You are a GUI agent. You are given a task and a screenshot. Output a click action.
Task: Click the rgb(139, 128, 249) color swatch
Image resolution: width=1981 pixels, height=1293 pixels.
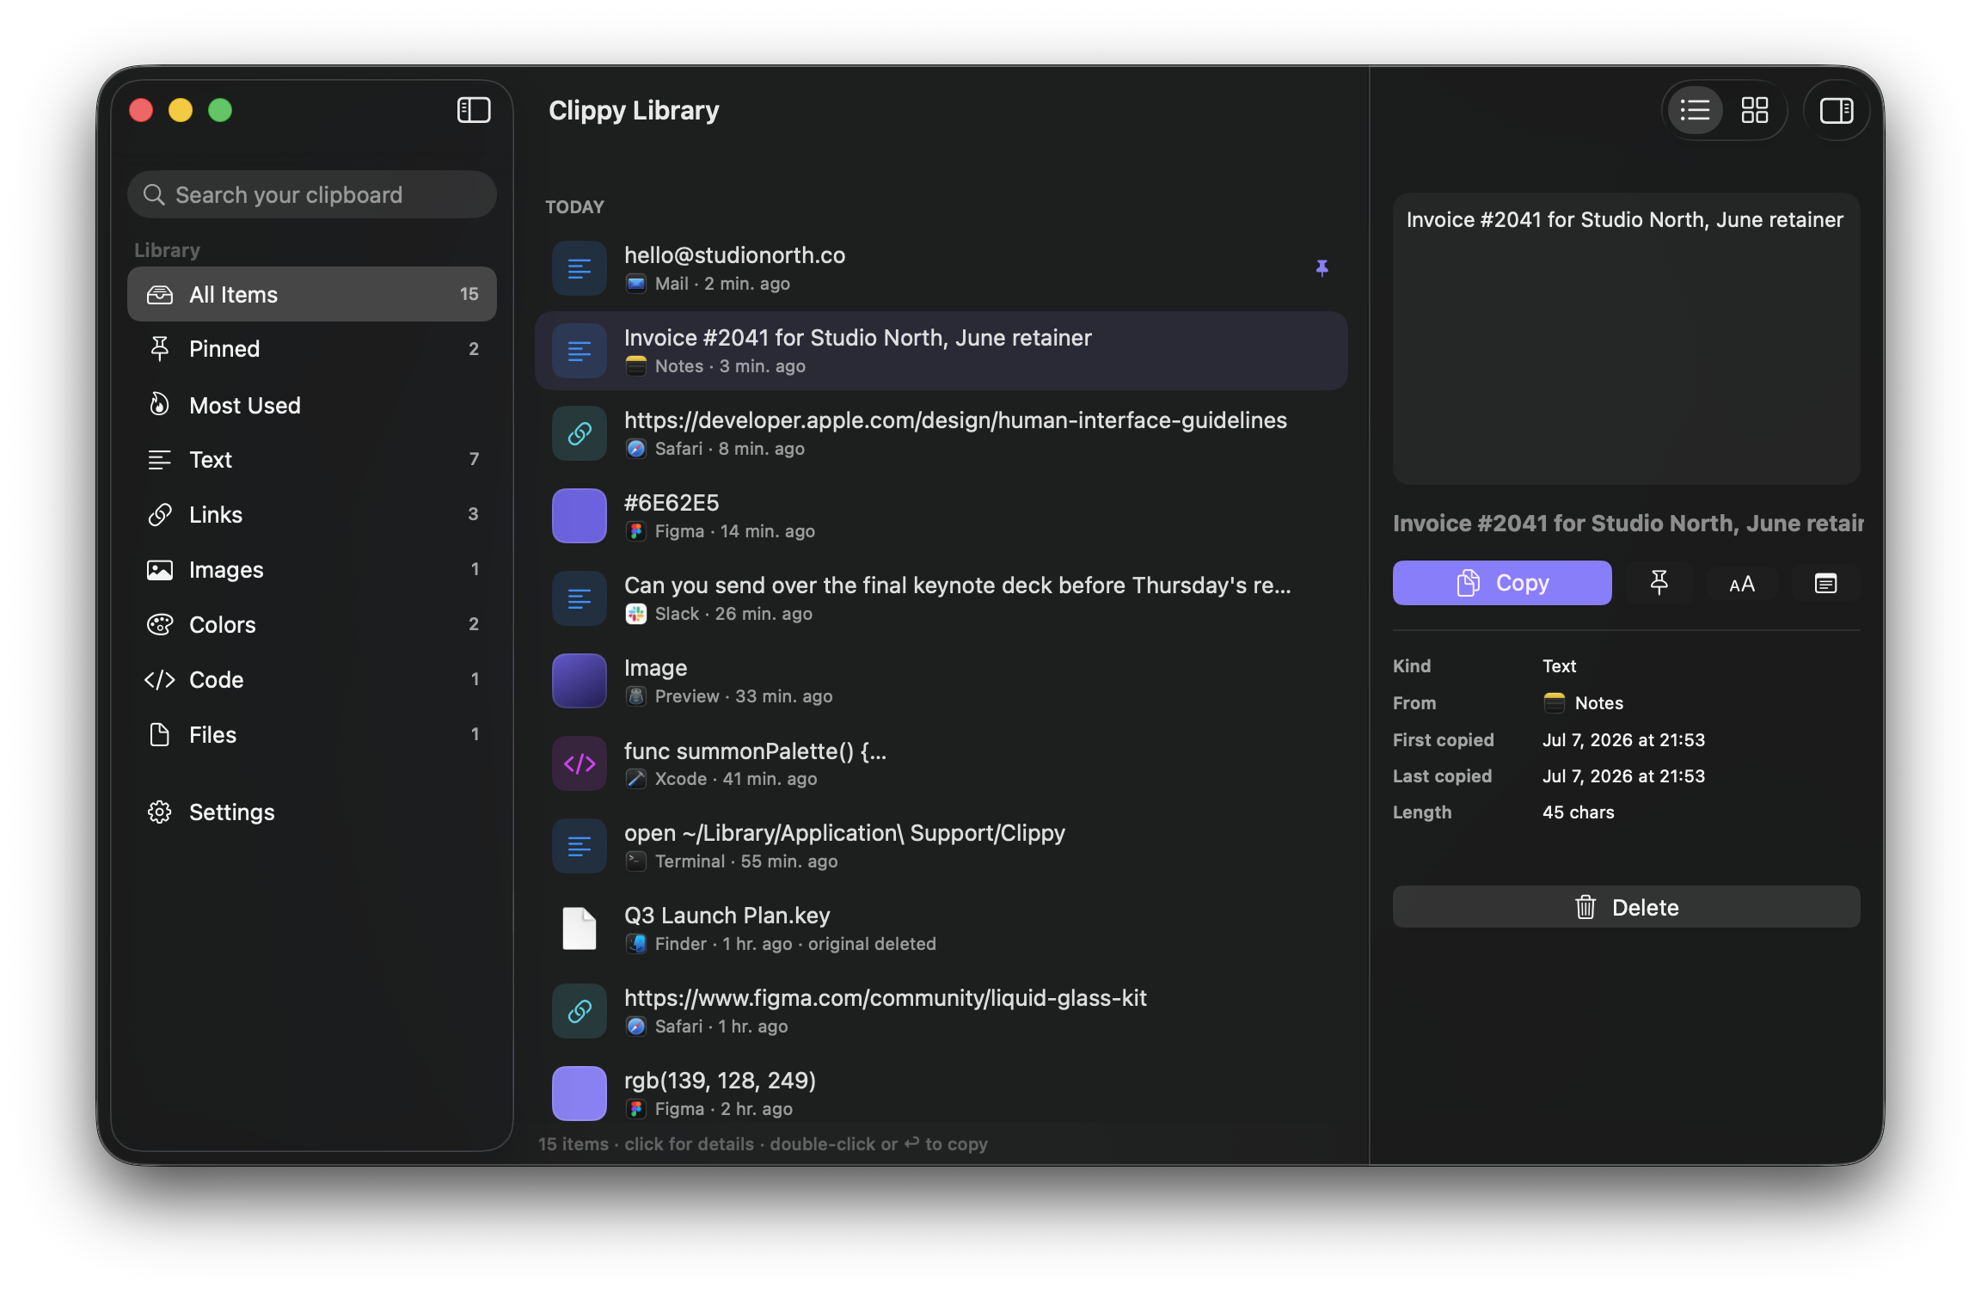pos(580,1094)
